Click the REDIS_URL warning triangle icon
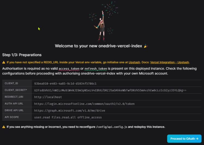The image size is (204, 145). [4, 62]
